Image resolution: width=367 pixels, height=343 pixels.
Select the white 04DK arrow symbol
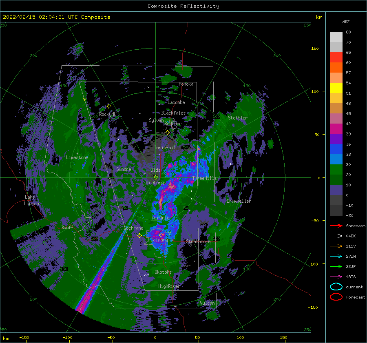336,236
